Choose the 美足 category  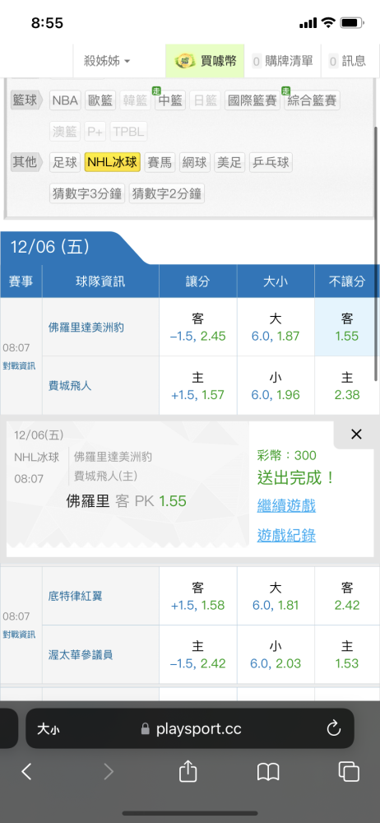point(229,163)
